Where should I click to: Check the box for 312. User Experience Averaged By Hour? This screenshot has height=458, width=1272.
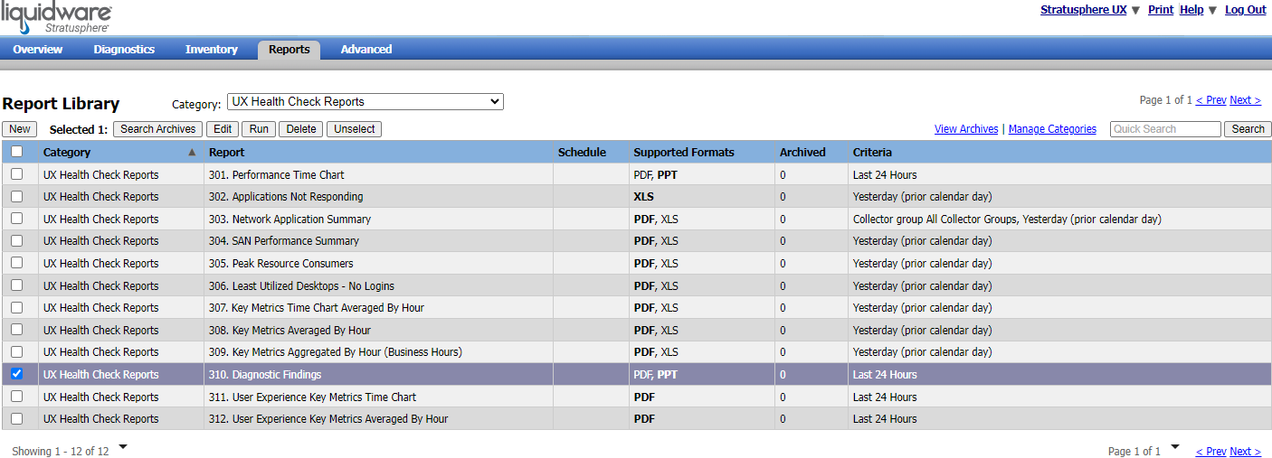16,418
